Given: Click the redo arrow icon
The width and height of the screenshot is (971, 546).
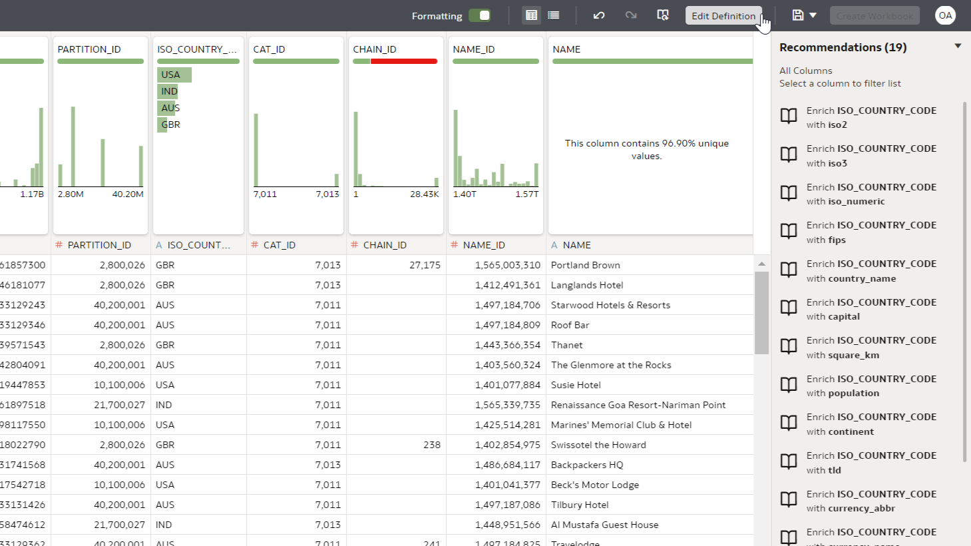Looking at the screenshot, I should click(631, 15).
